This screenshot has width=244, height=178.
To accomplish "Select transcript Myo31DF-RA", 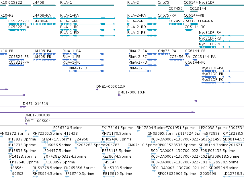I will (x=221, y=36).
